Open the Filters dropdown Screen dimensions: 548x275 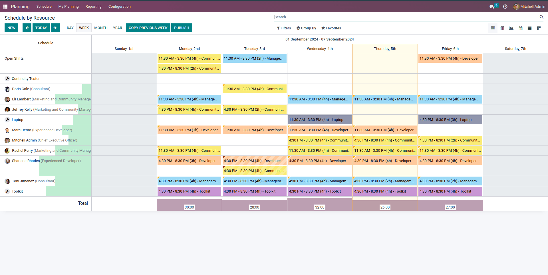[x=284, y=28]
